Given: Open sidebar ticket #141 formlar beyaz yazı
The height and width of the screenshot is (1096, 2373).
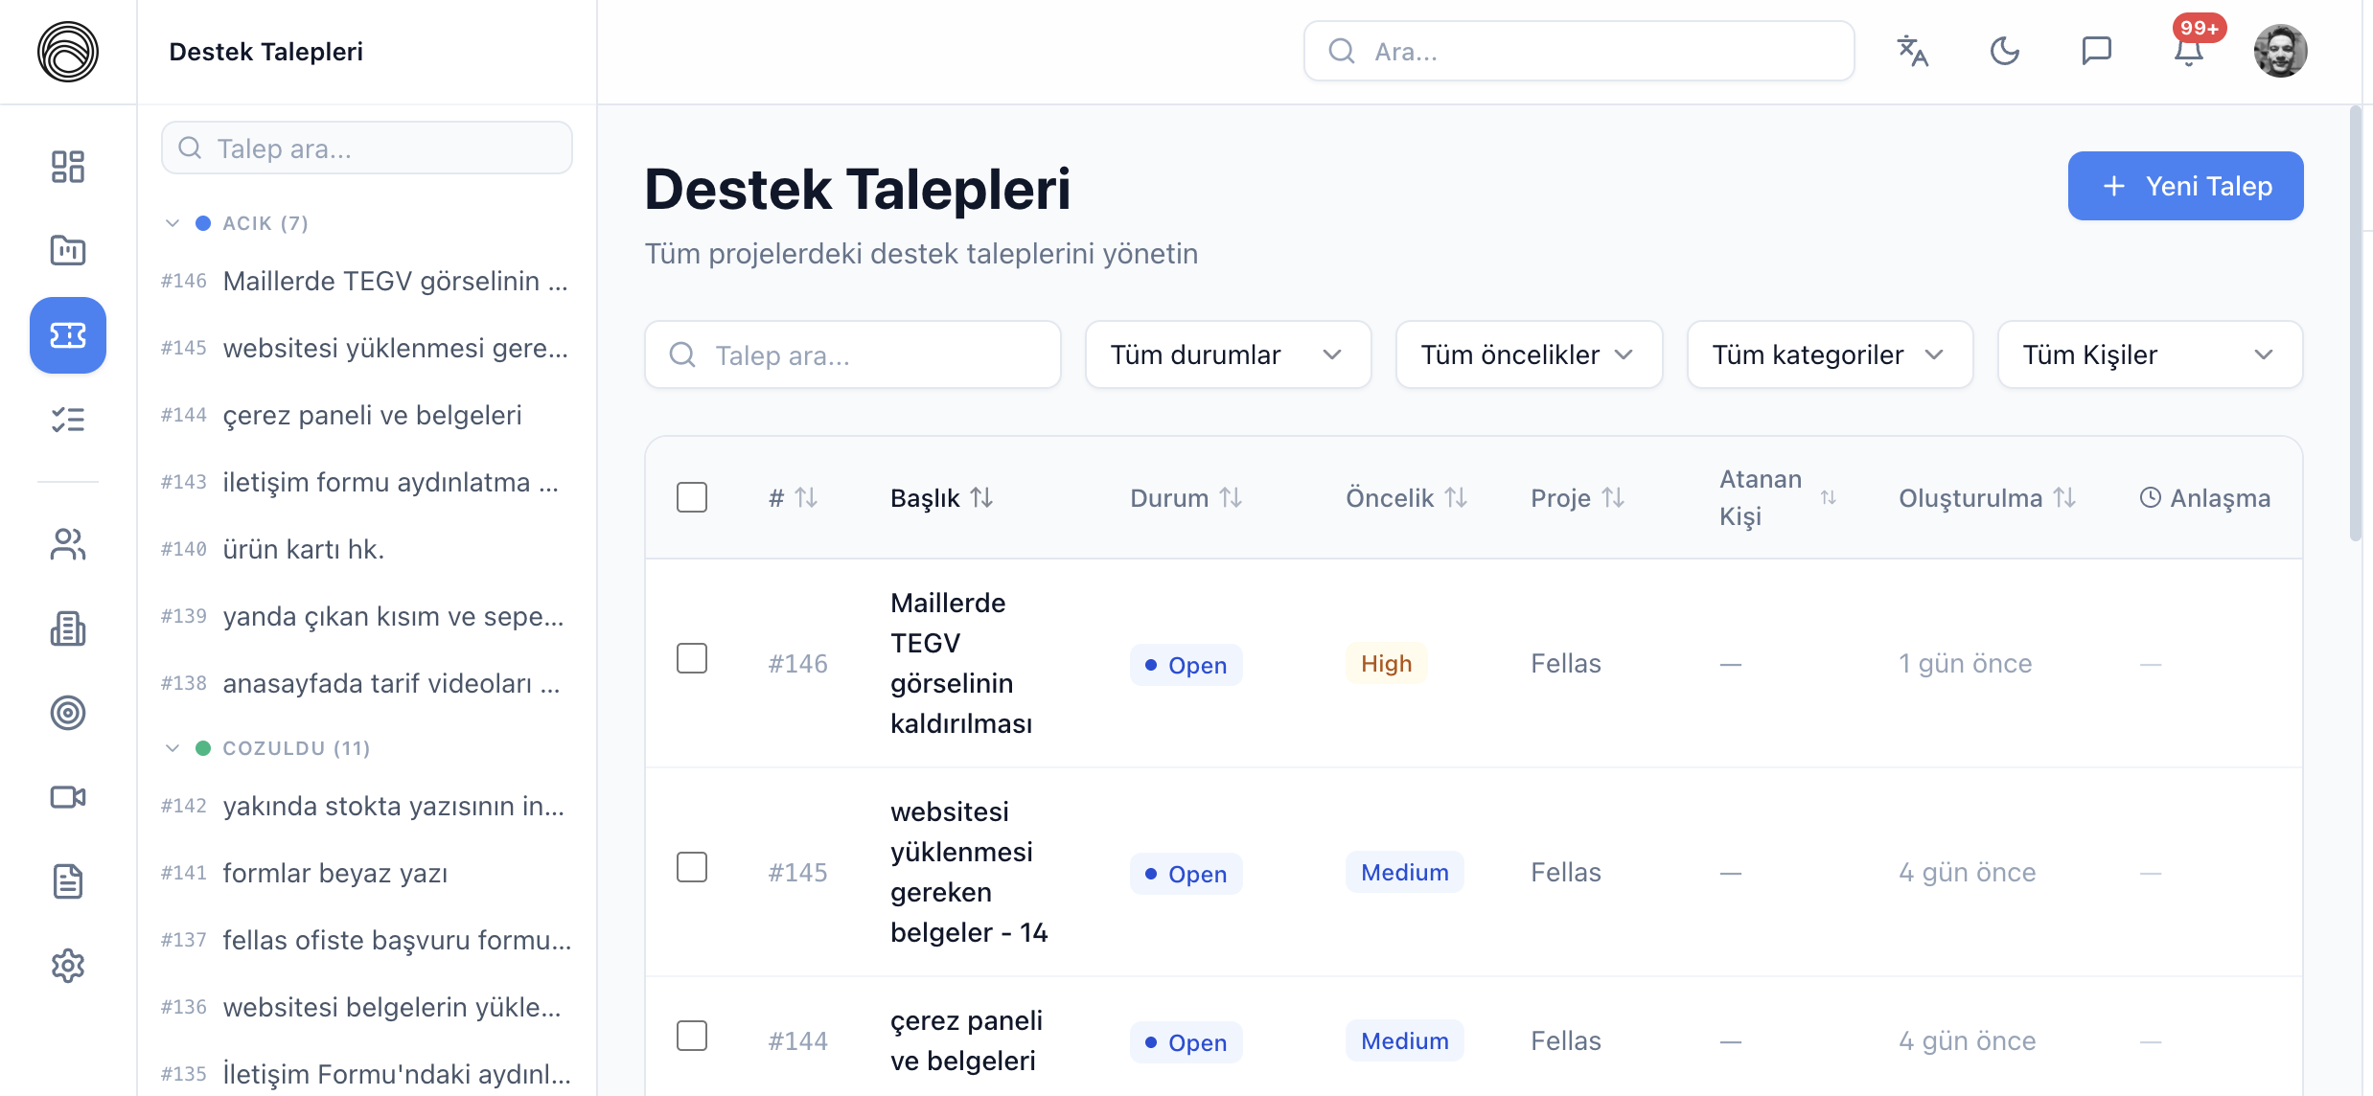Looking at the screenshot, I should [x=366, y=873].
